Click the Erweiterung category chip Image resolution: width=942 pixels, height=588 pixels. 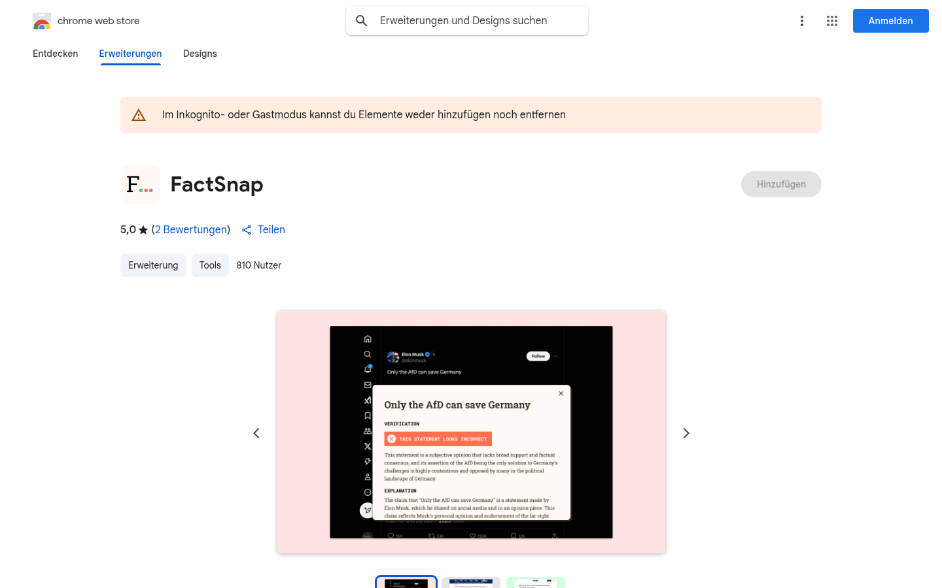click(153, 265)
